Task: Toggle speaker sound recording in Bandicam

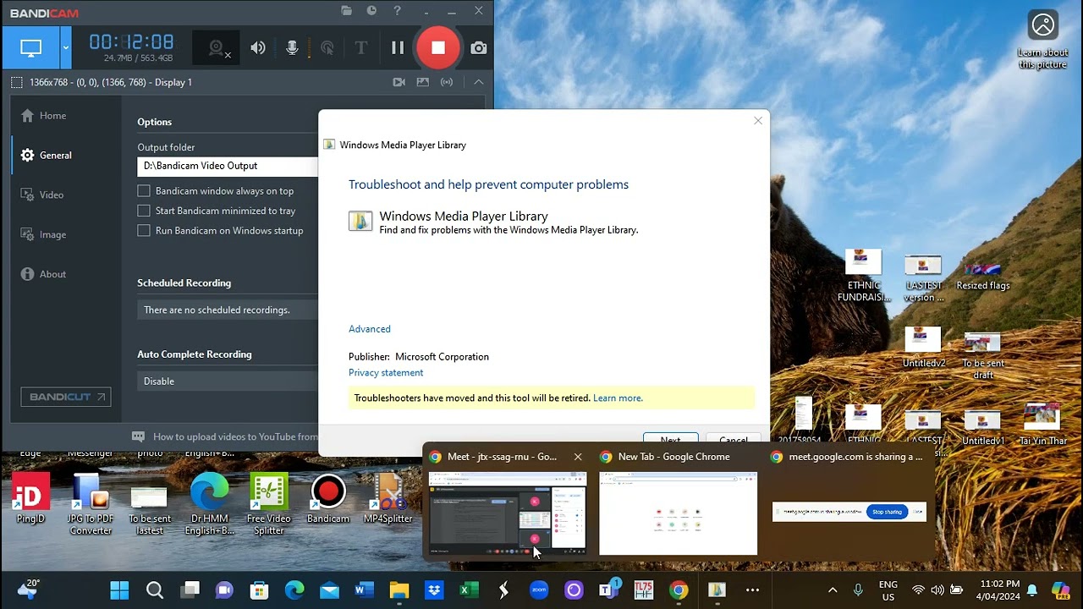Action: point(258,48)
